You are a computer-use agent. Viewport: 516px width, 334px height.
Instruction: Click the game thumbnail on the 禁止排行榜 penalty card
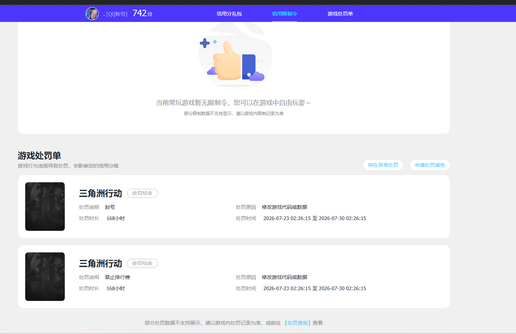45,276
